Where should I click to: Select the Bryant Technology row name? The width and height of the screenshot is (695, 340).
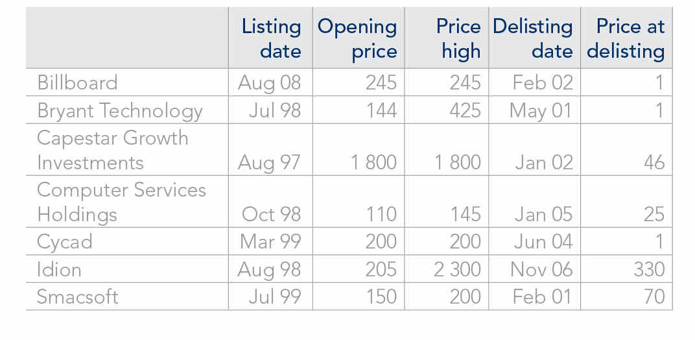tap(120, 110)
